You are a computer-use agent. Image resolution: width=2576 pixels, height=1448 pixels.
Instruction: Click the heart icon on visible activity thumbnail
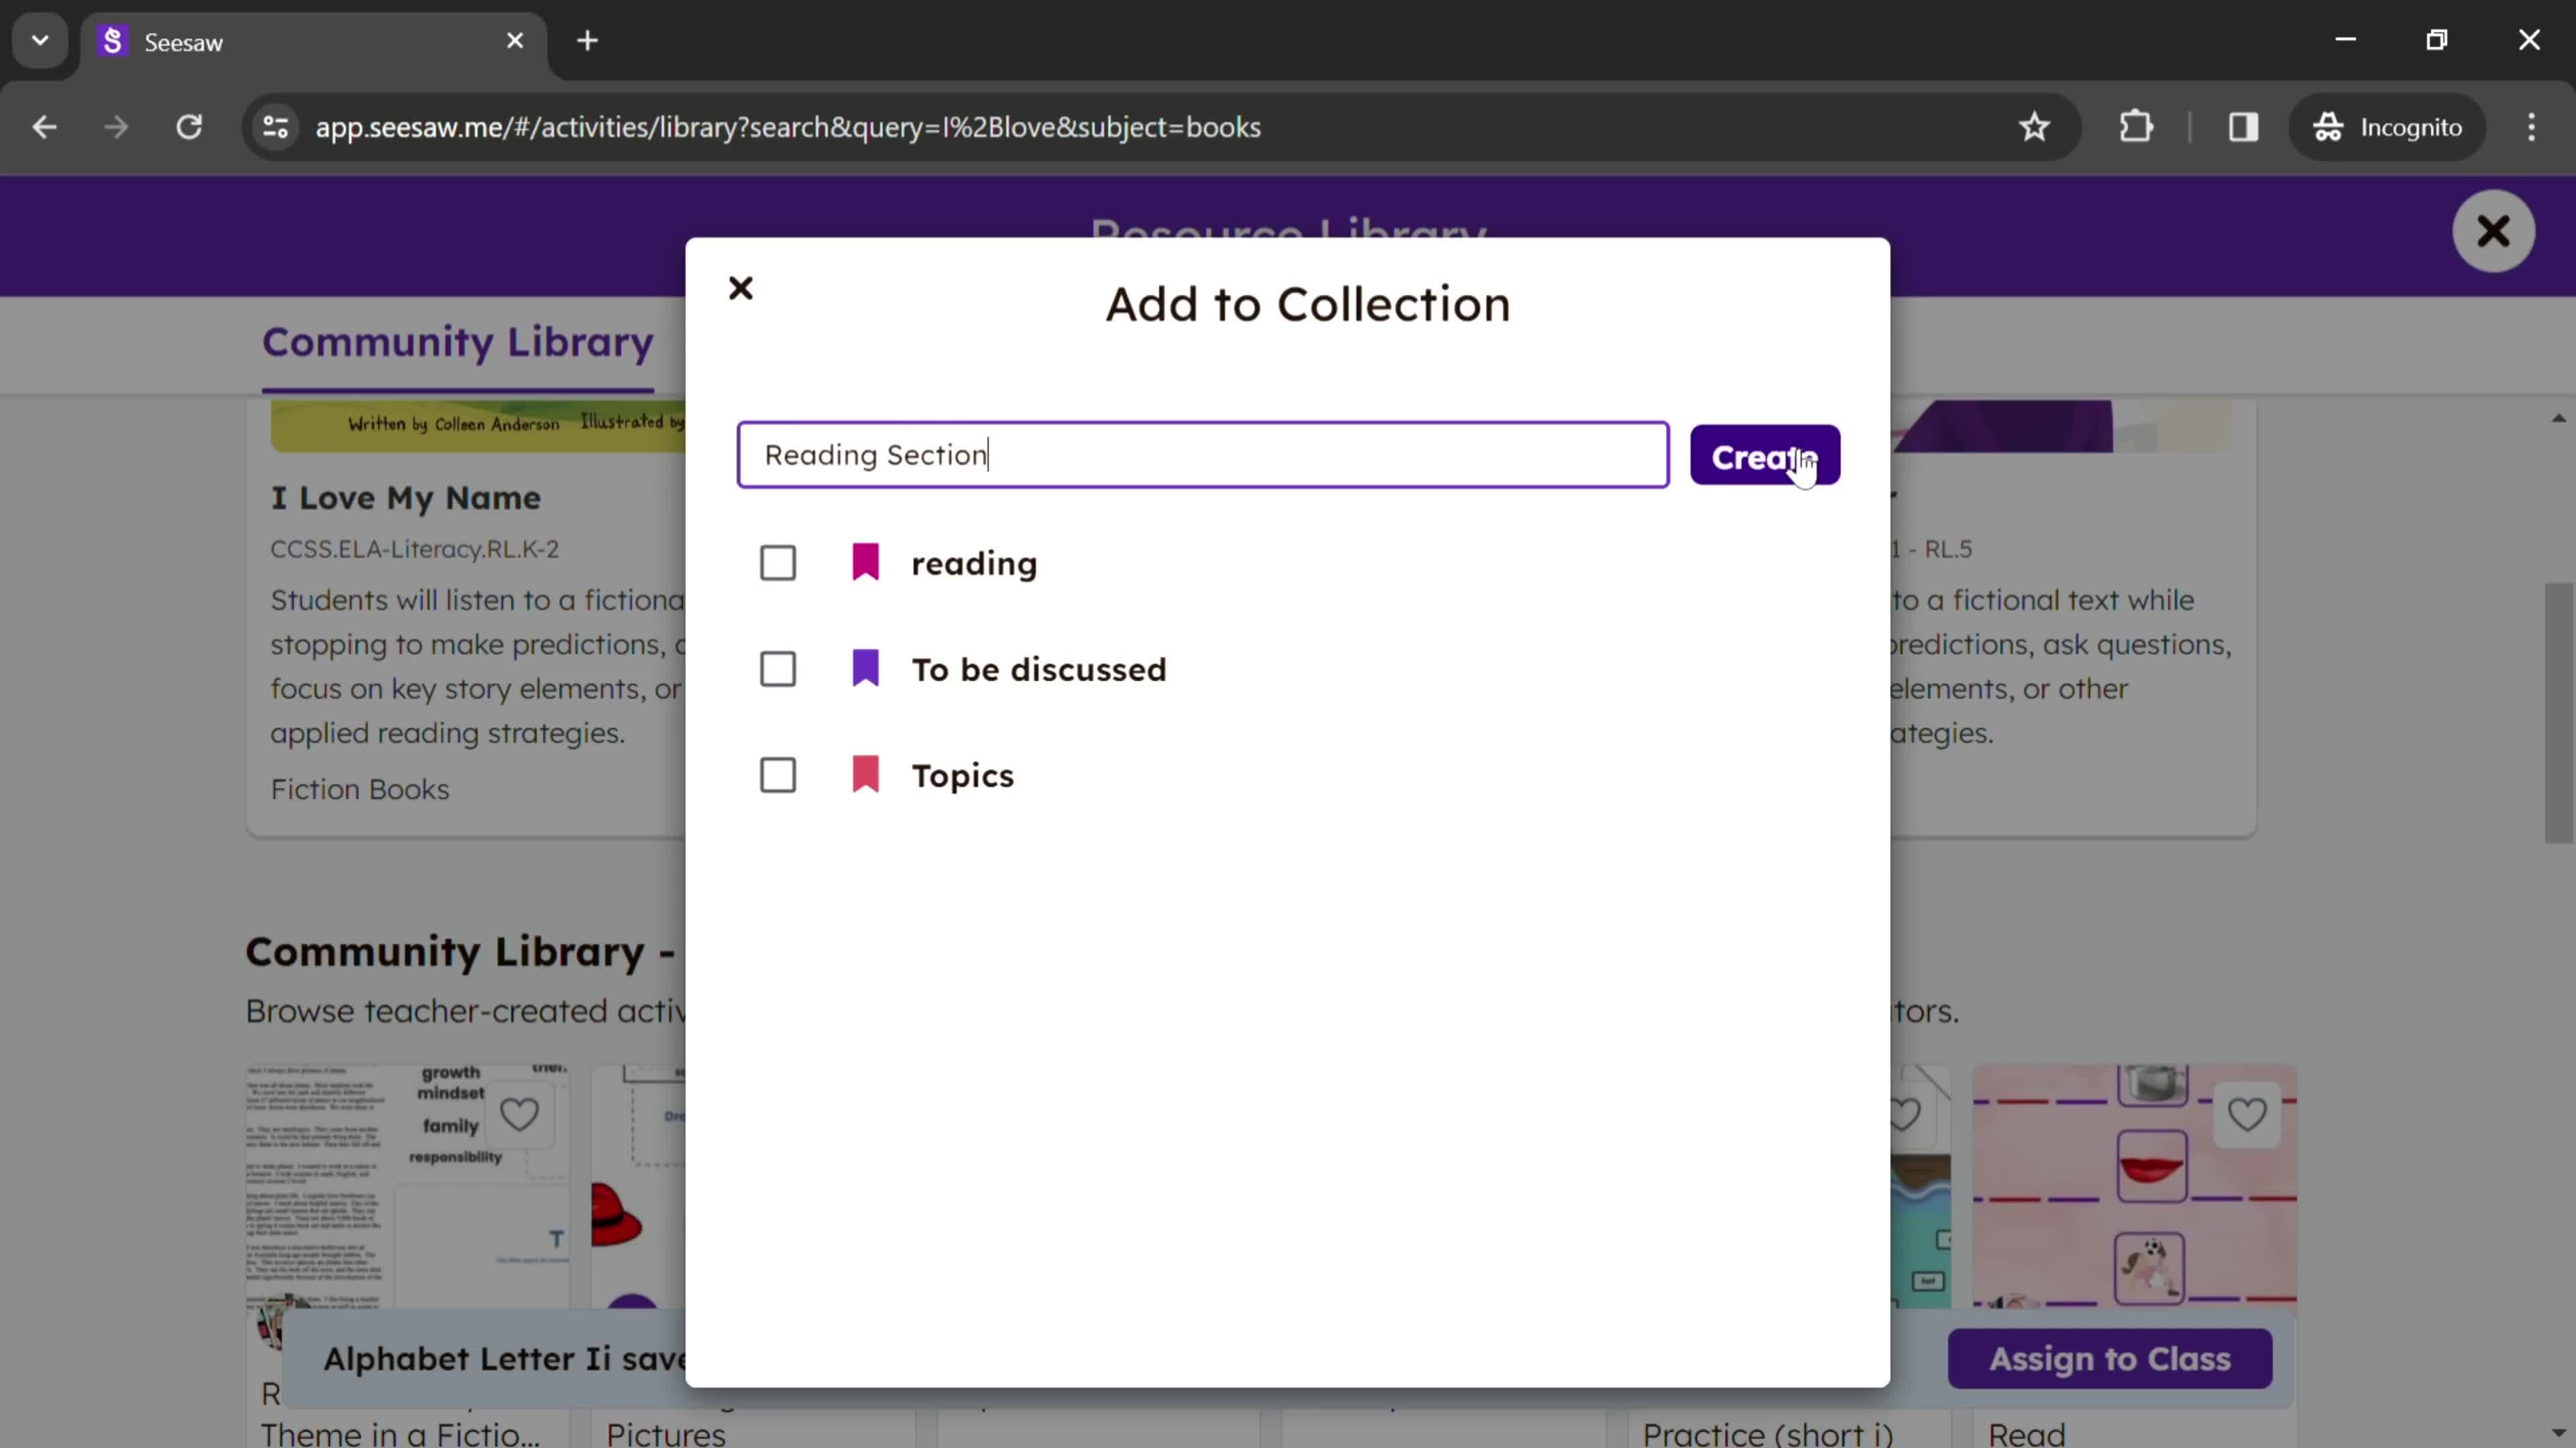coord(519,1112)
